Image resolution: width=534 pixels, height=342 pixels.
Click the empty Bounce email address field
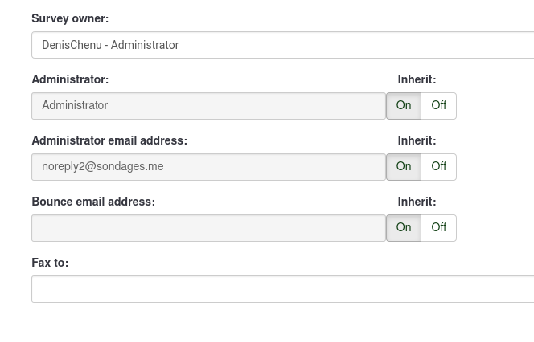[x=208, y=228]
